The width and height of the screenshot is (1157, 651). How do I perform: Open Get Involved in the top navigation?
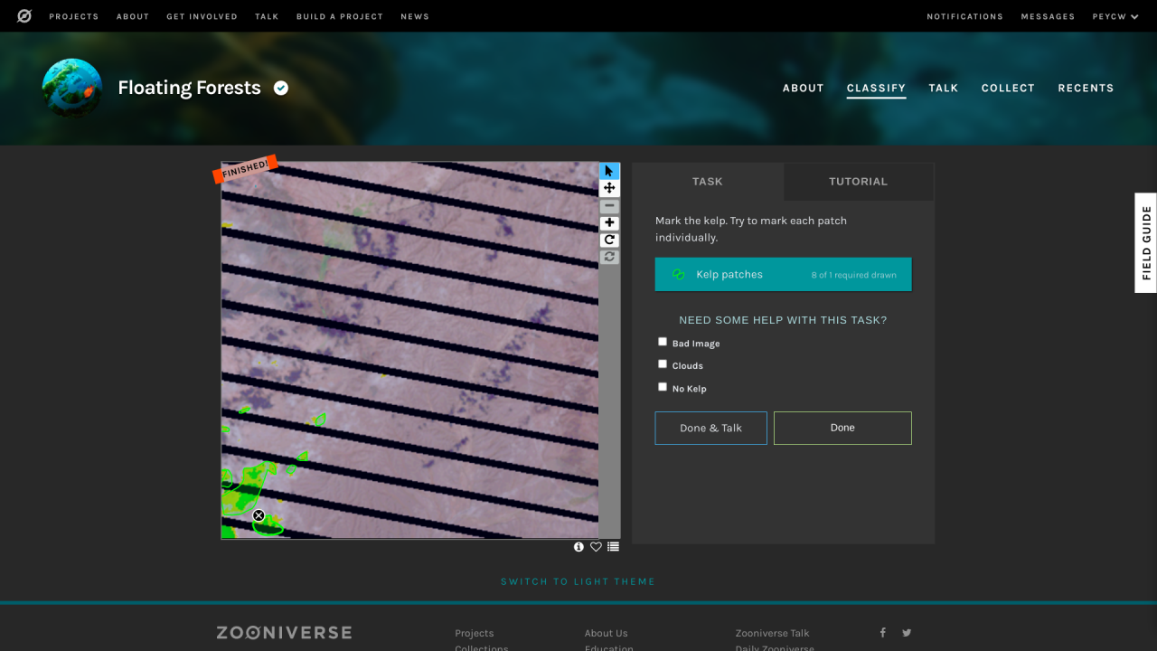pos(202,16)
